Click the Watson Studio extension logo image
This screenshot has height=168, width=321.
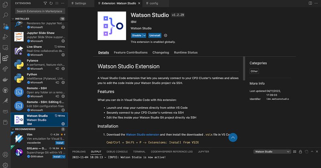[112, 26]
